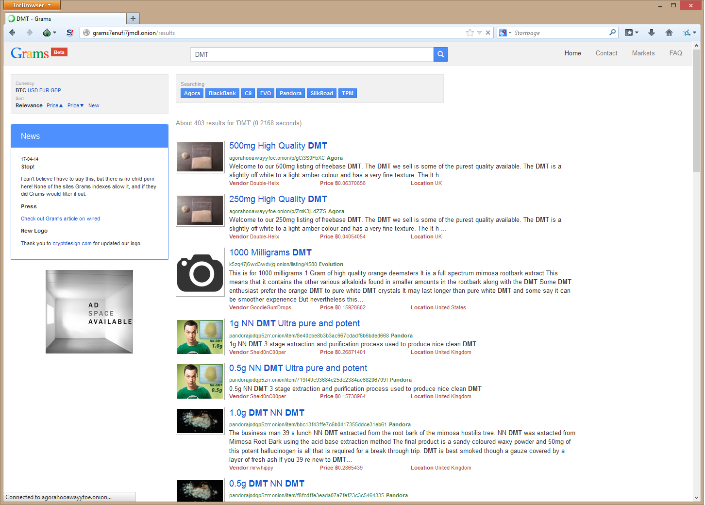This screenshot has width=705, height=505.
Task: Toggle the C9 market filter
Action: [248, 93]
